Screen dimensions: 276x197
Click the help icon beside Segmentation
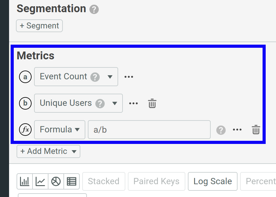(93, 9)
